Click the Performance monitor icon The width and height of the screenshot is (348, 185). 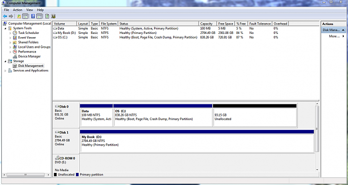pos(15,51)
